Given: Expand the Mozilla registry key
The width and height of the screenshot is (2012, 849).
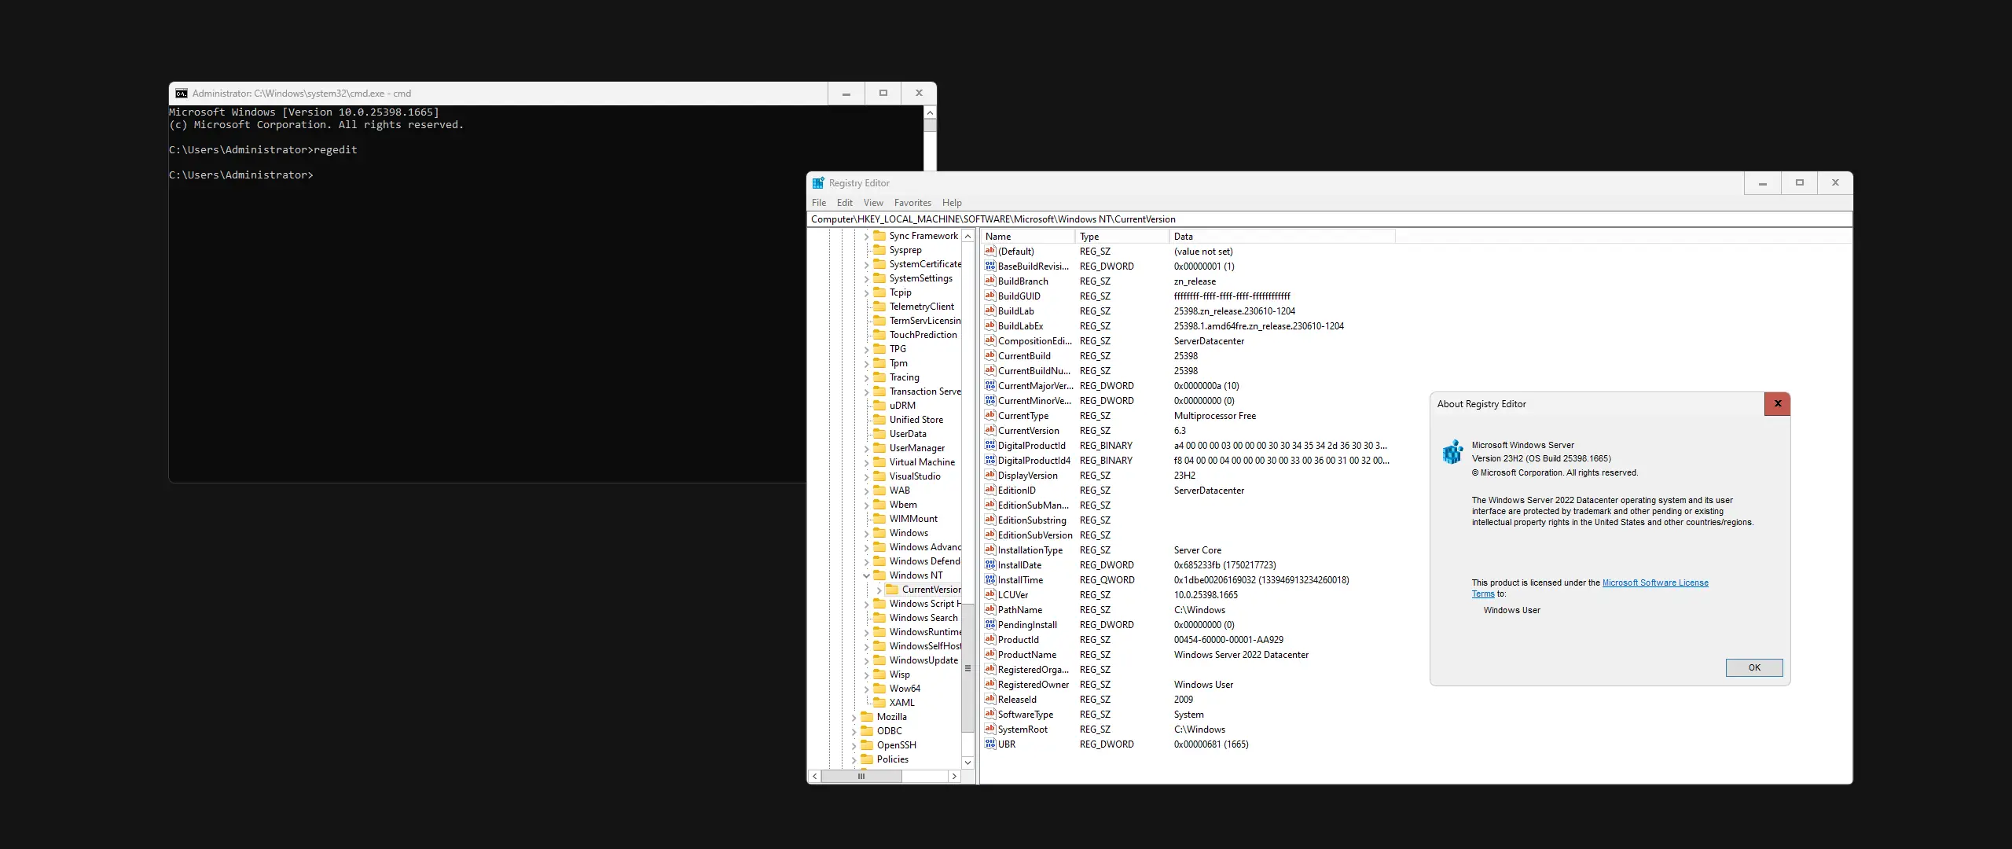Looking at the screenshot, I should tap(854, 717).
